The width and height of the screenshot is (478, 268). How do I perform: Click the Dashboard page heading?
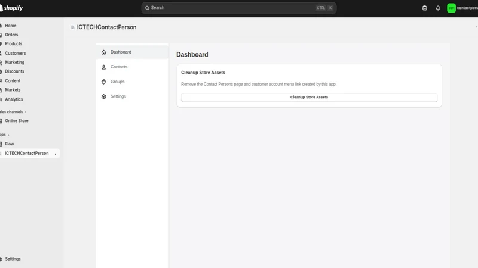pos(192,54)
